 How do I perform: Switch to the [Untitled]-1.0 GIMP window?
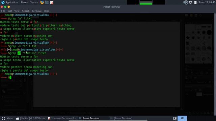coord(31,118)
